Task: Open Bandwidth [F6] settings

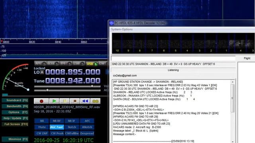Action: 15,106
